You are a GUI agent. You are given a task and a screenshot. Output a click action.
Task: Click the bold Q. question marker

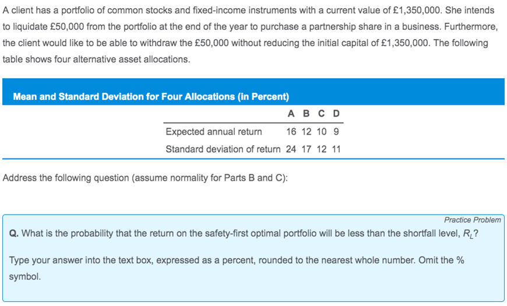click(x=14, y=233)
